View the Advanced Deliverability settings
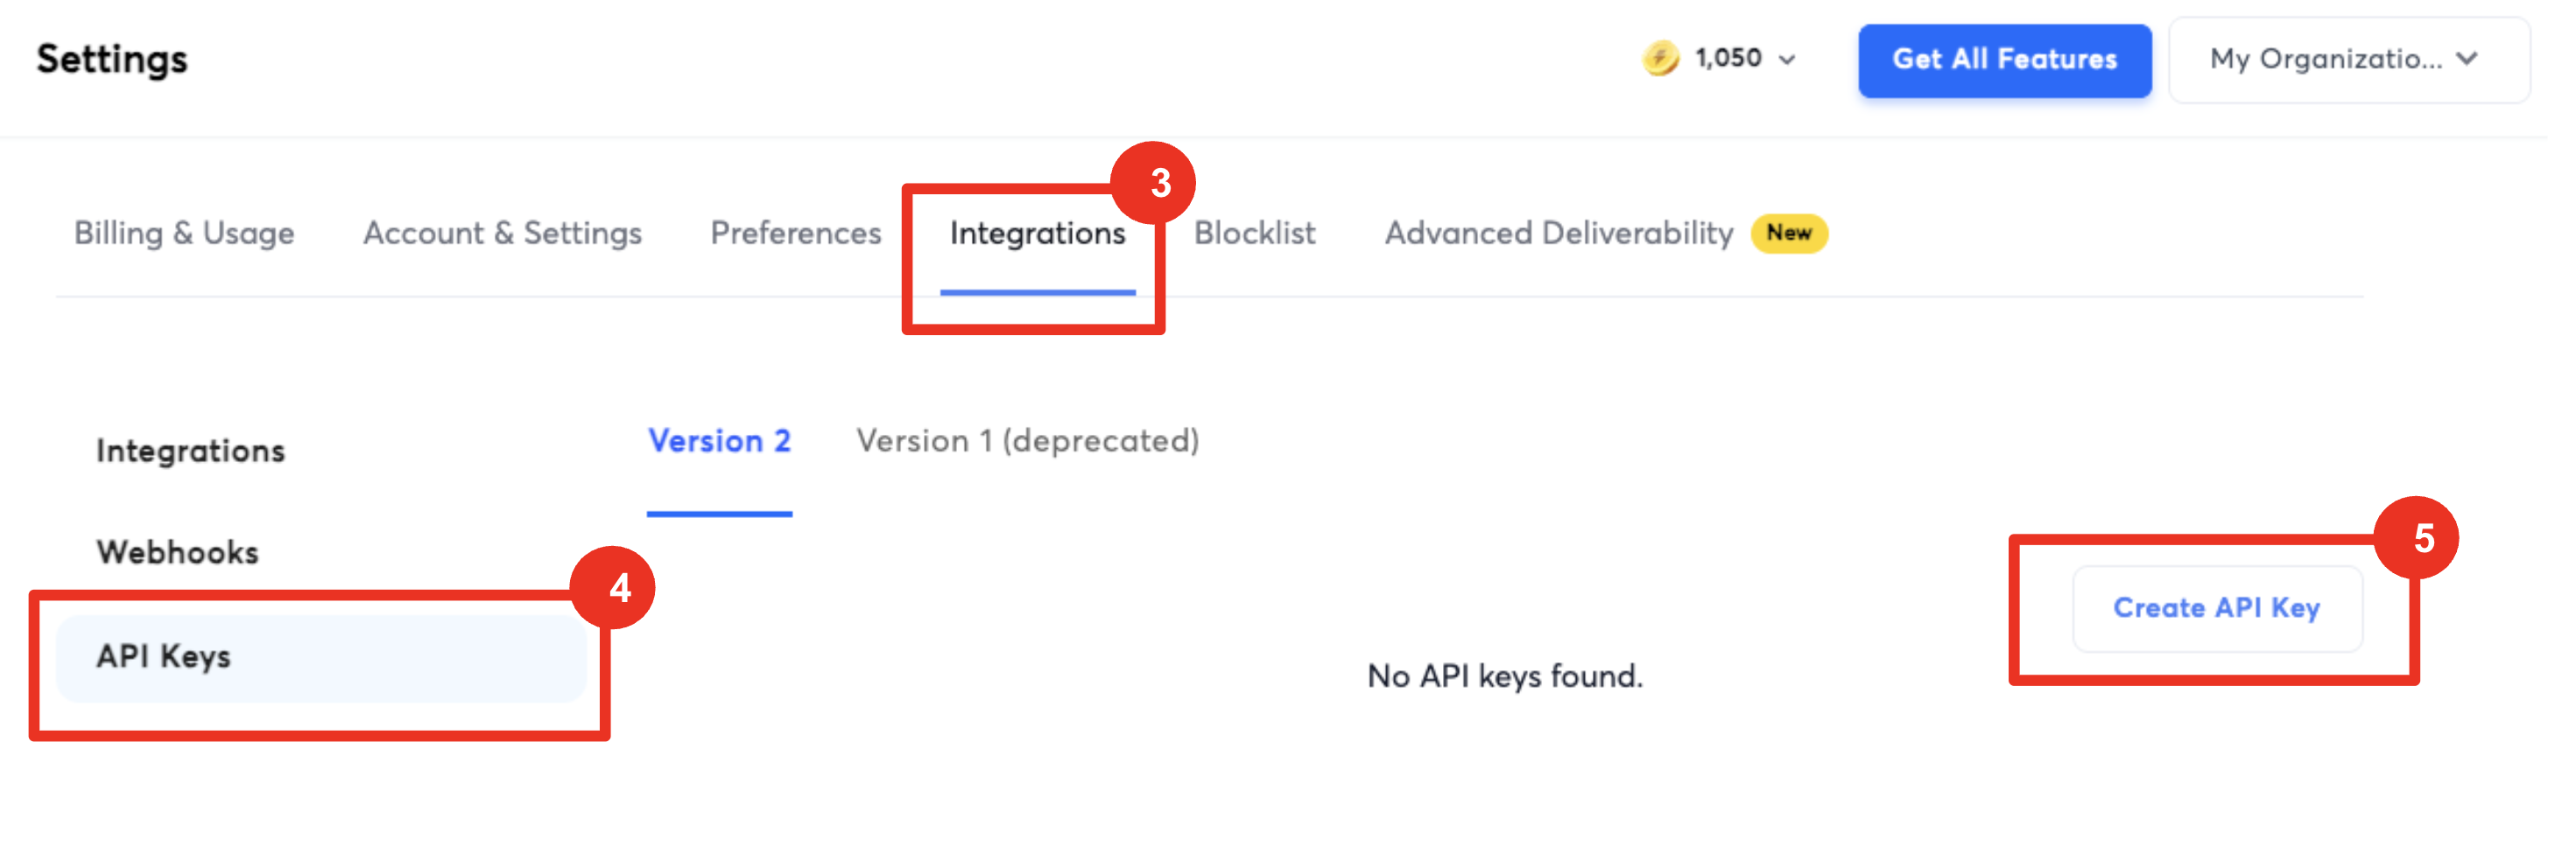 click(x=1558, y=233)
